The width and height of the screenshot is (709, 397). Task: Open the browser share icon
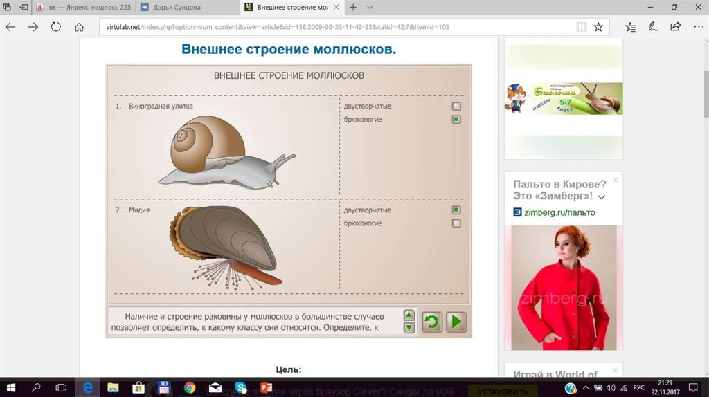click(675, 27)
